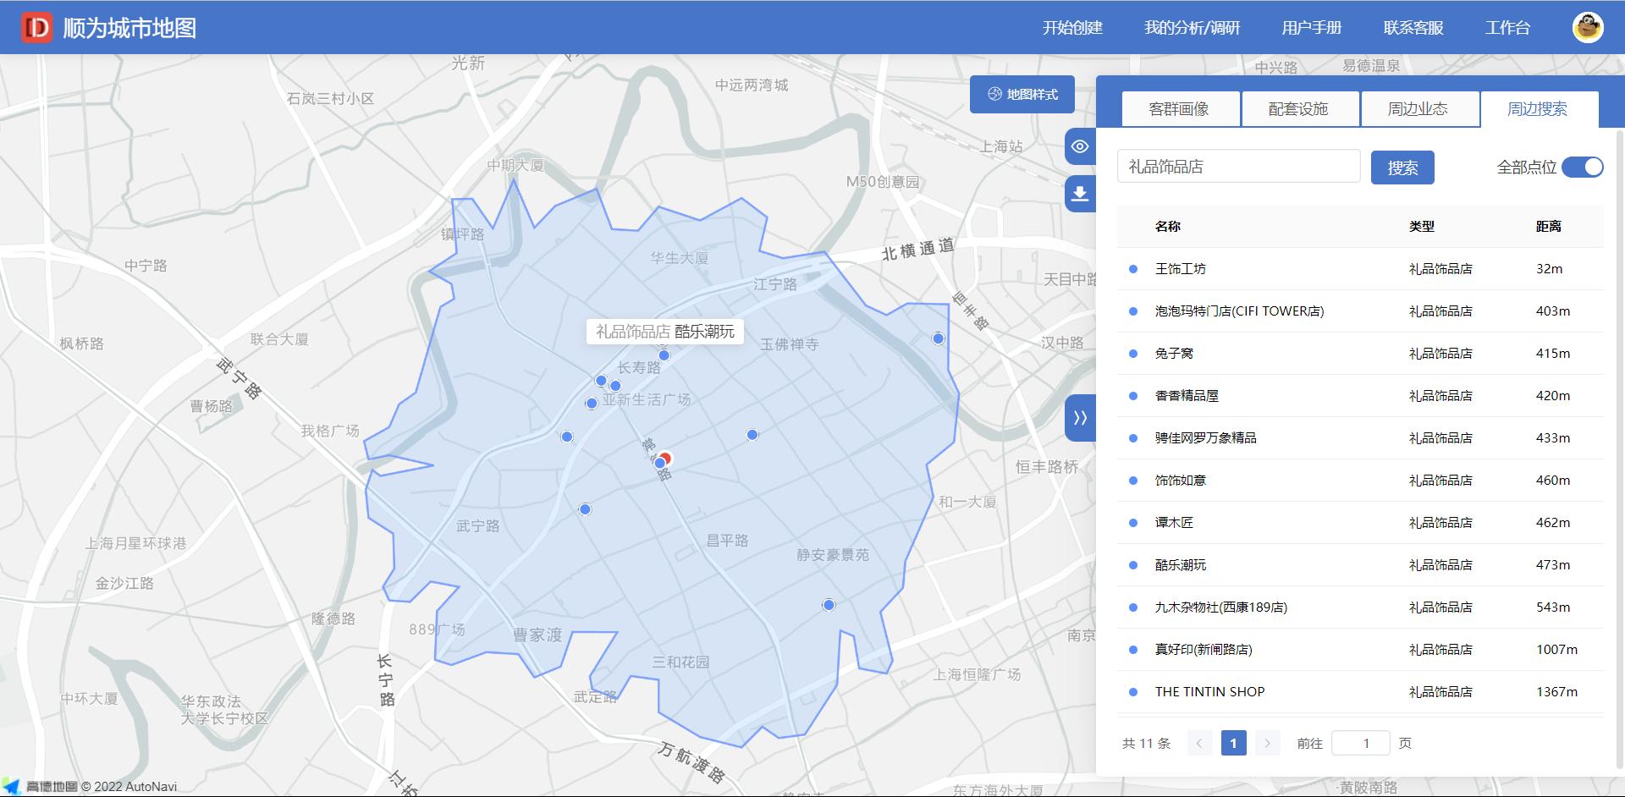Click the download icon button
This screenshot has width=1625, height=797.
pos(1080,194)
